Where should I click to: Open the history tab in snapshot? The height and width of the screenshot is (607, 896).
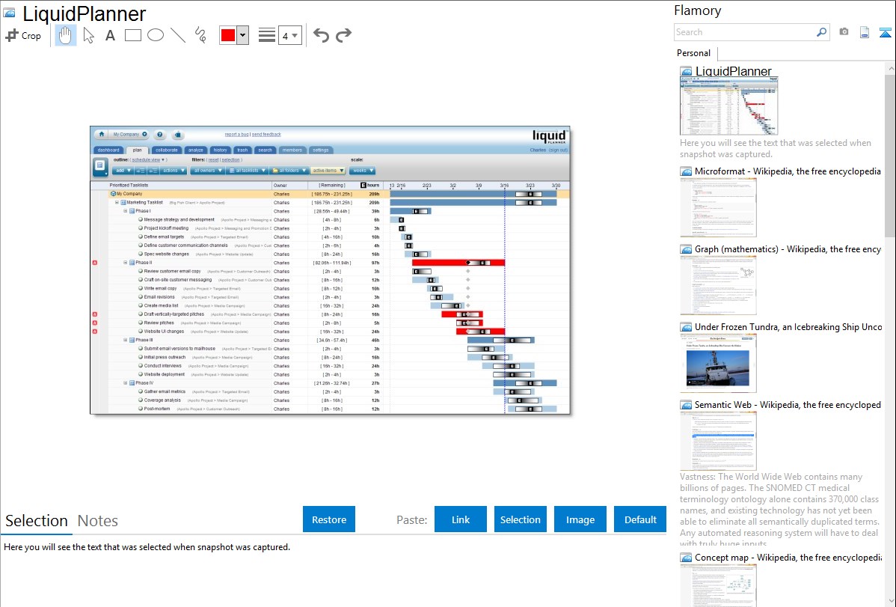[220, 150]
